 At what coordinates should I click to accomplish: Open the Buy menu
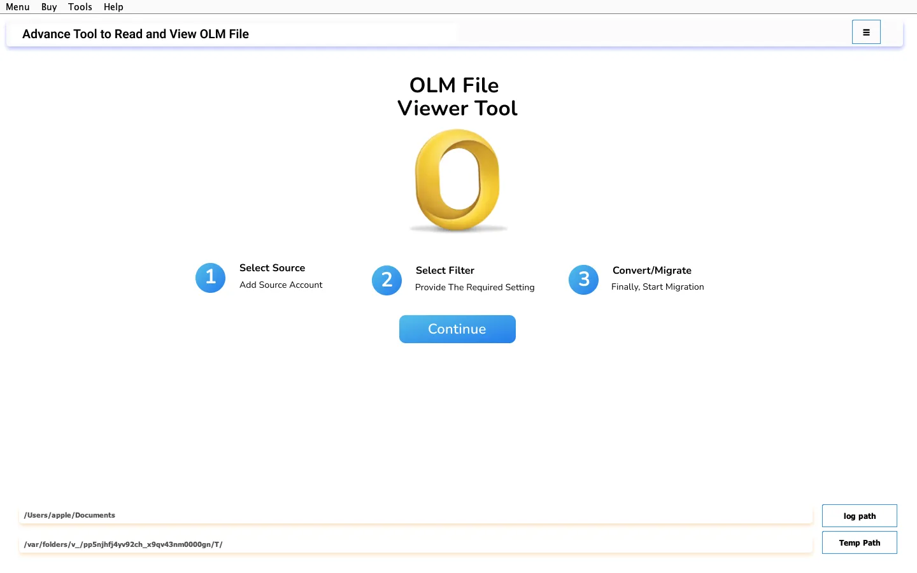point(49,7)
